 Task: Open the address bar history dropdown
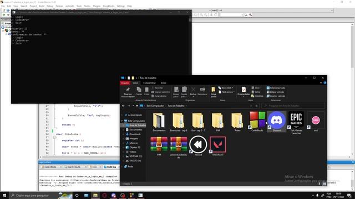[251, 106]
